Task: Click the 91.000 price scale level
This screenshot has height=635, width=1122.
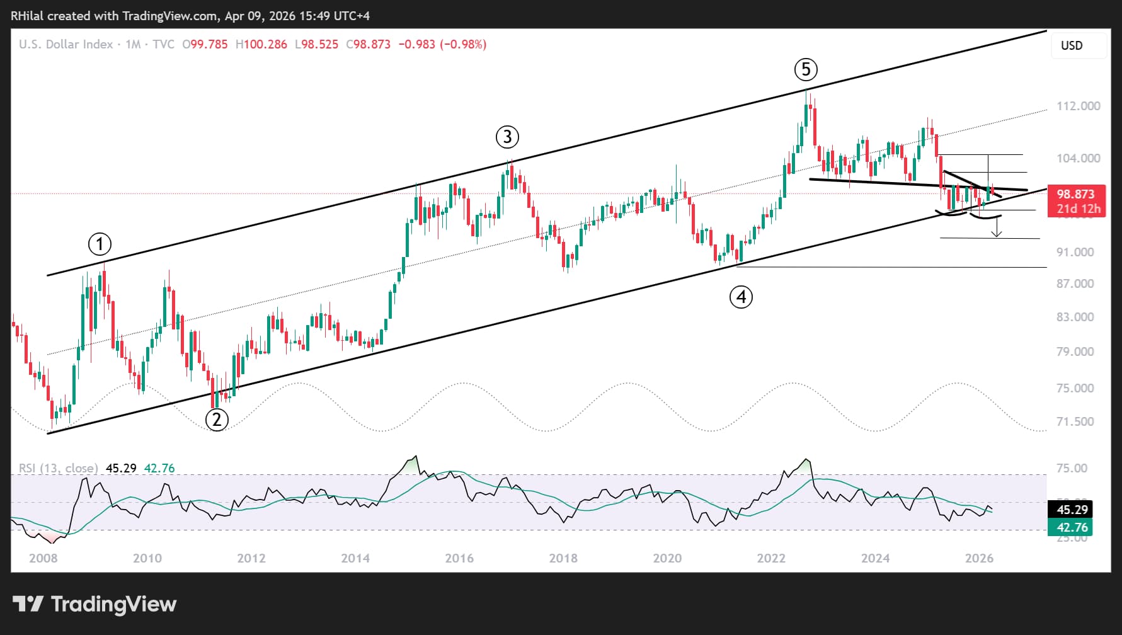Action: click(x=1075, y=252)
